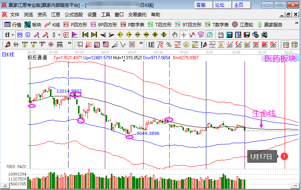Open the calculator tool icon
Viewport: 301px width, 190px height.
coord(229,35)
